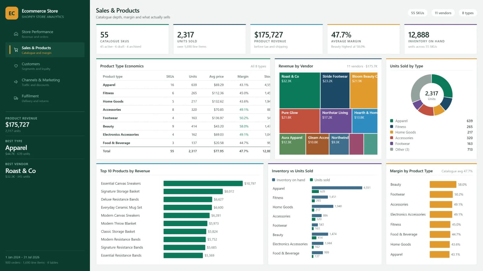483x271 pixels.
Task: Click the Other (3) legend grey swatch
Action: pyautogui.click(x=392, y=149)
